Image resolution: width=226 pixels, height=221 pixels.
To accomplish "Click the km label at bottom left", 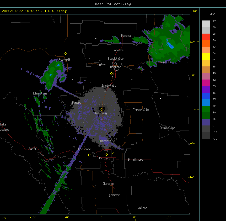I will 4,218.
